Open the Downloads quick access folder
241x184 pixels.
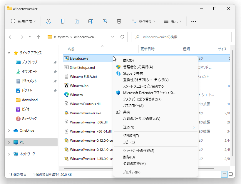click(x=29, y=72)
